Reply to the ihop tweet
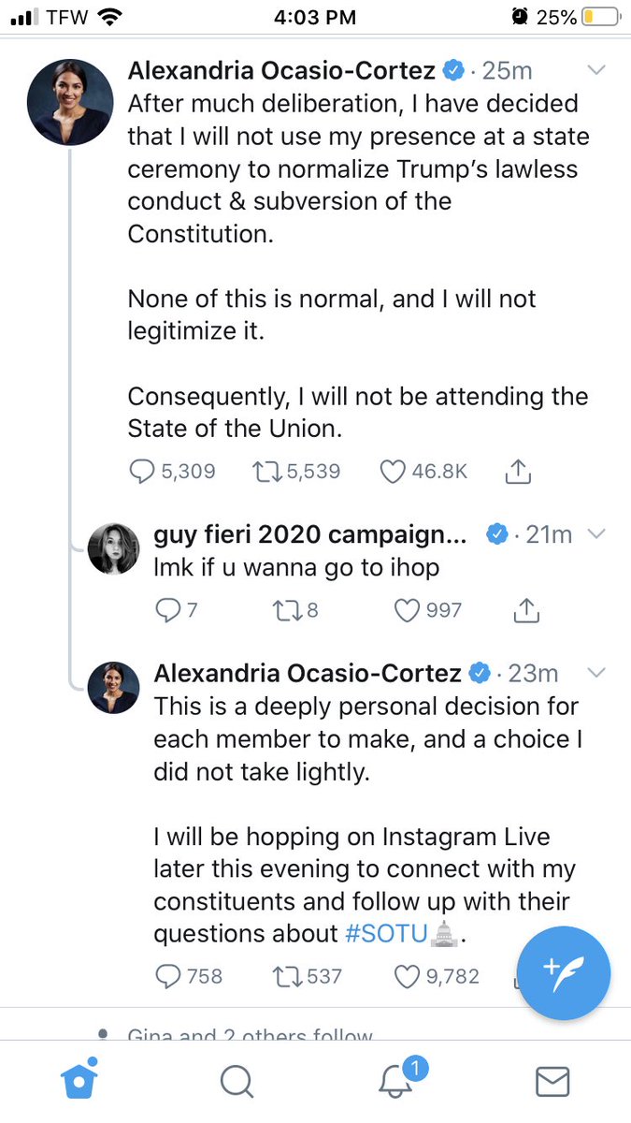The height and width of the screenshot is (1123, 631). coord(167,610)
